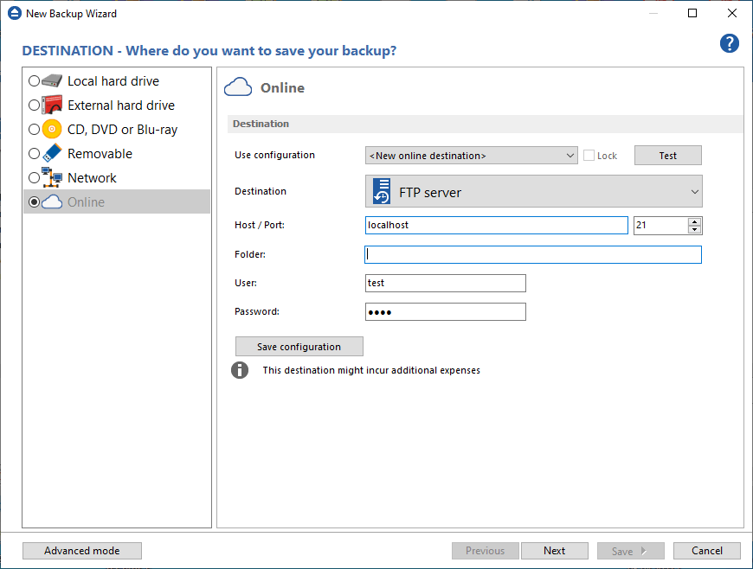753x569 pixels.
Task: Click the Save button
Action: click(x=631, y=551)
